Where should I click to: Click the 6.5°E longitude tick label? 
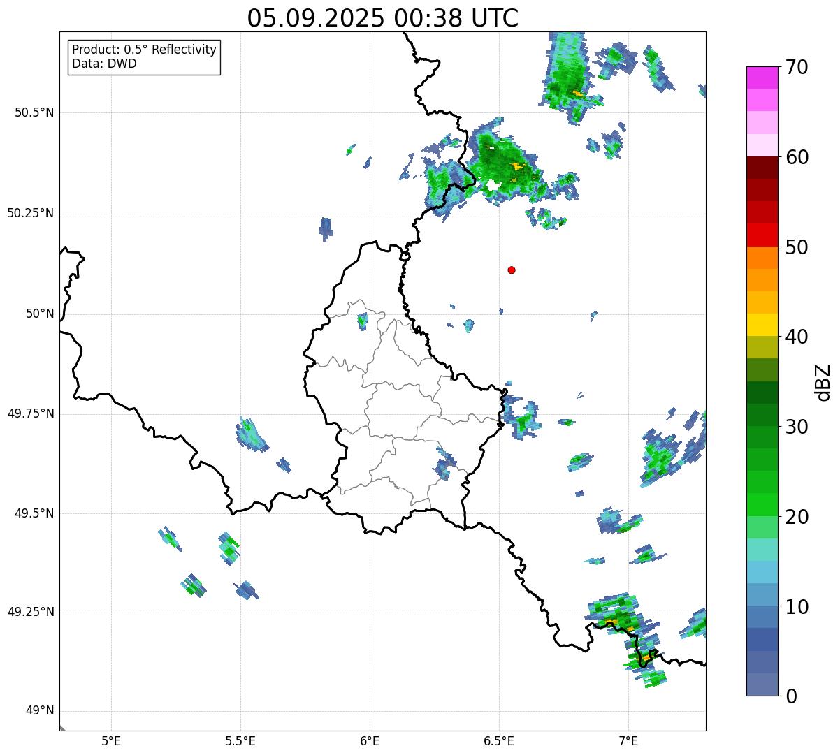pos(499,740)
